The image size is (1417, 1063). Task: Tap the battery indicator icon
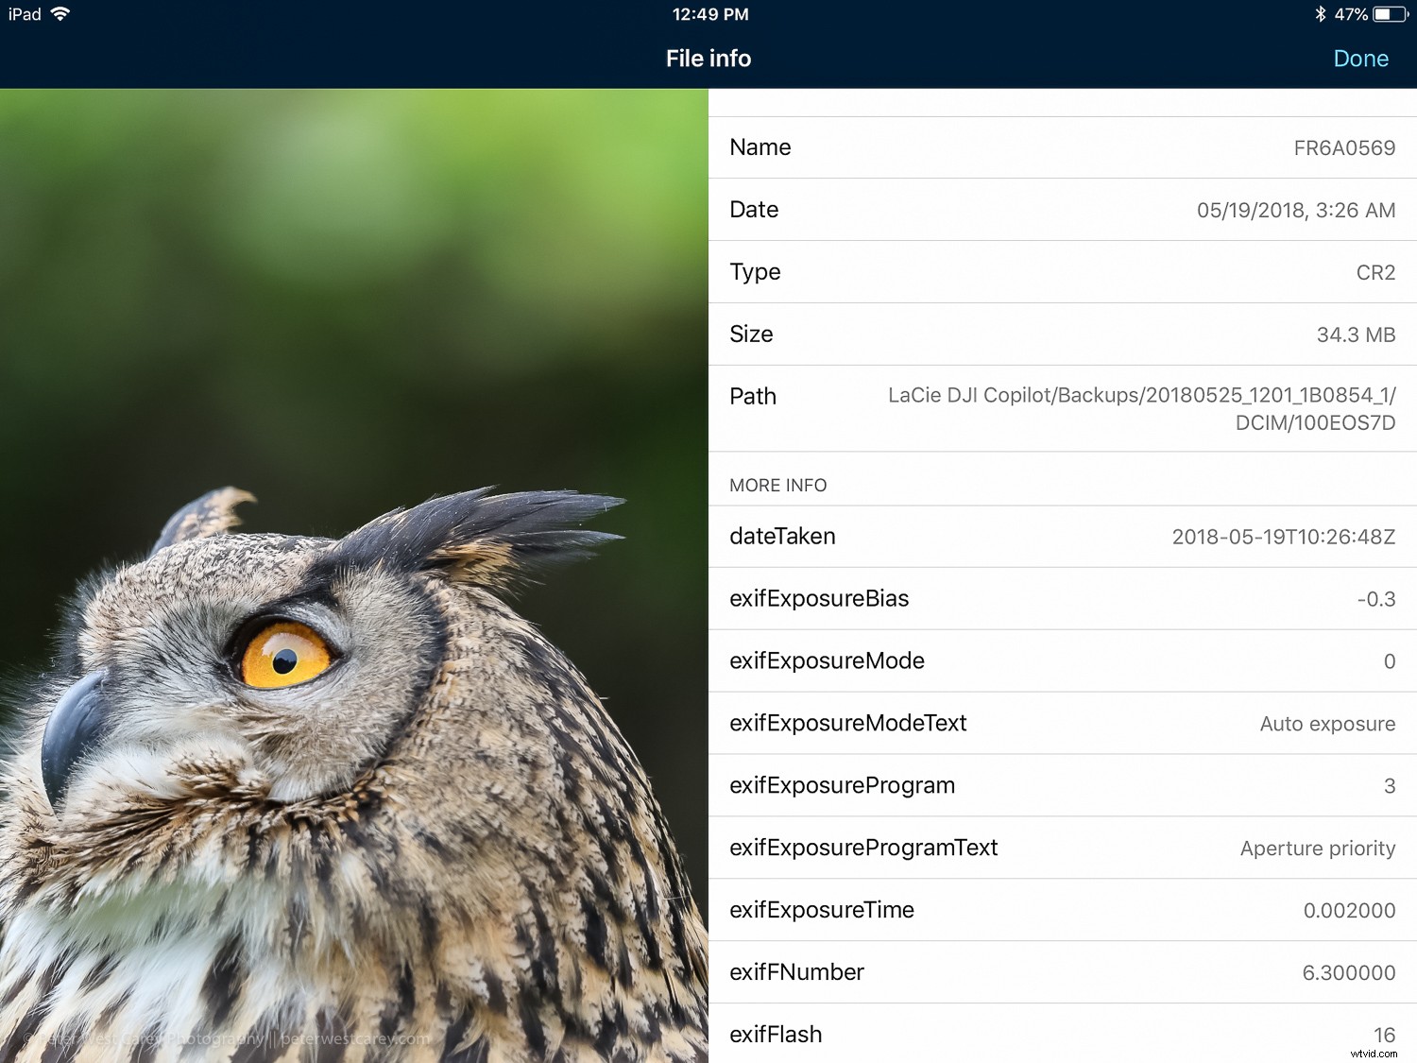tap(1389, 14)
